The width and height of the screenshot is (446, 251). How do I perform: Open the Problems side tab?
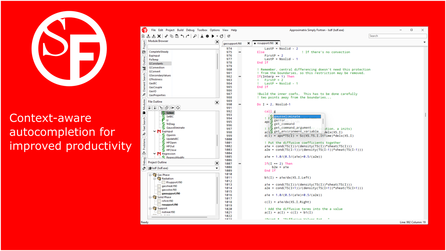point(144,147)
